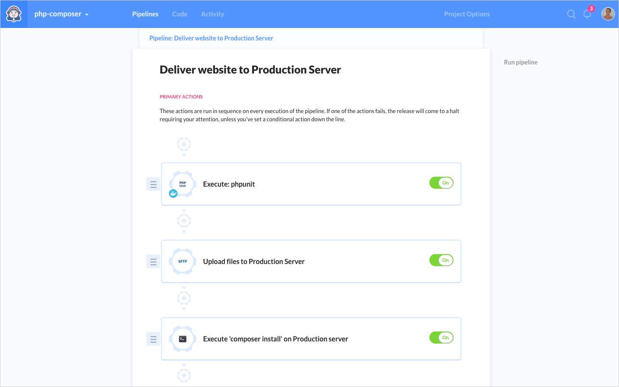Open the Activity tab

(212, 14)
